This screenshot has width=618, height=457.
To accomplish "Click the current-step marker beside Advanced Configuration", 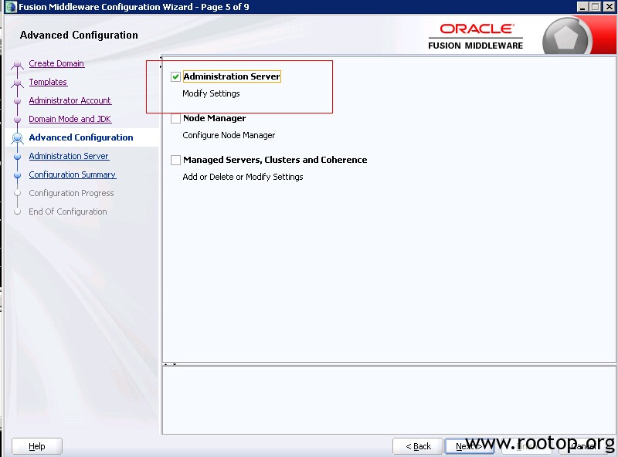I will [x=17, y=138].
